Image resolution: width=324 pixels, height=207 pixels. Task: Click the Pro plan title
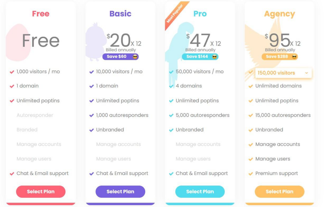click(200, 14)
